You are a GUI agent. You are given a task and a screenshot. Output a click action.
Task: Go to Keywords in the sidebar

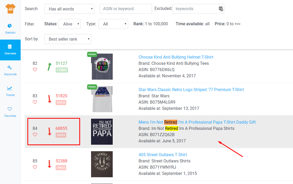tap(10, 71)
